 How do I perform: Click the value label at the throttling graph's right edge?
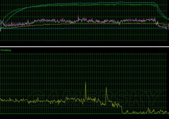[x=168, y=113]
